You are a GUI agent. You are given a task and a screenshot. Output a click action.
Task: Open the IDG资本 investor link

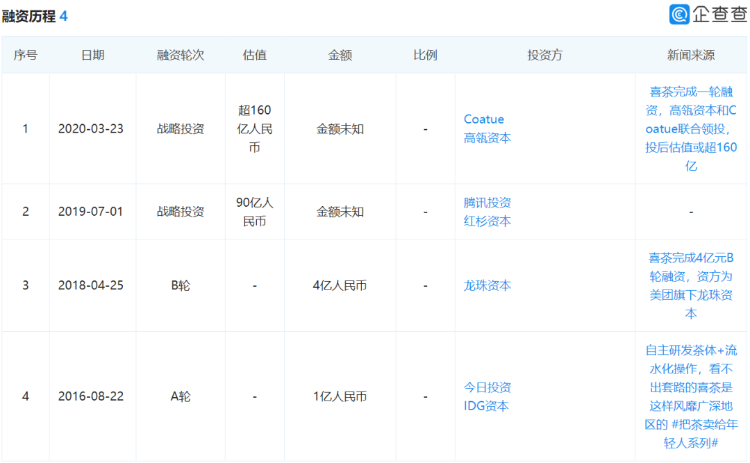pos(486,405)
